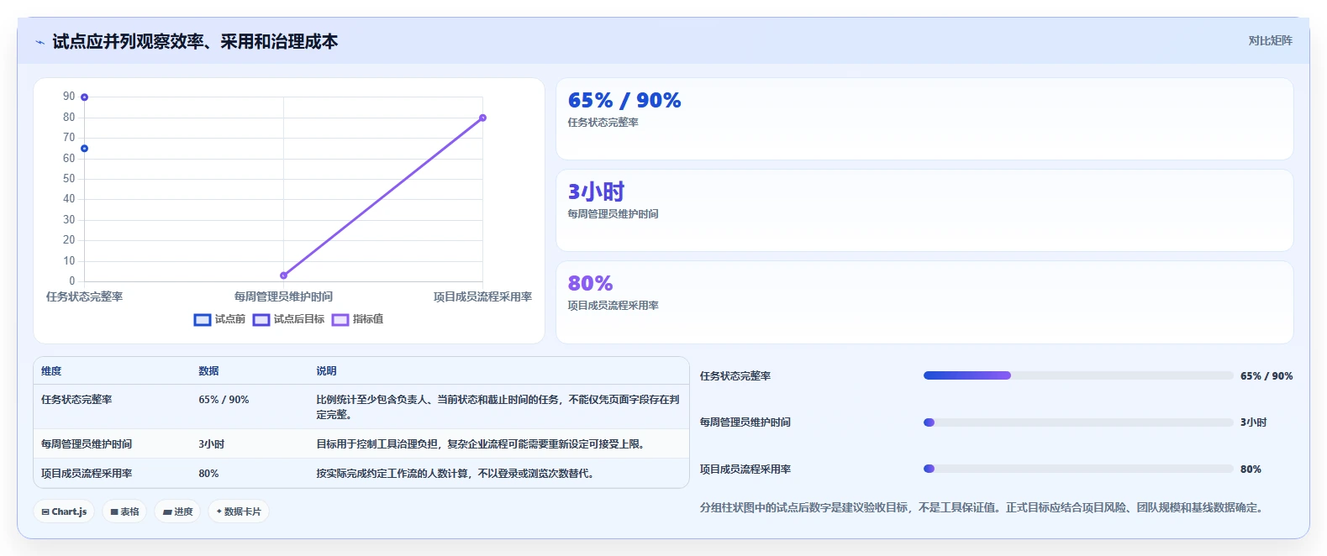Click the 维度 column header
This screenshot has width=1327, height=556.
click(51, 371)
